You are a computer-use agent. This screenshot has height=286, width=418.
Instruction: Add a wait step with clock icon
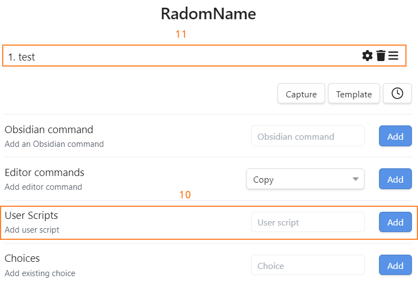point(397,94)
